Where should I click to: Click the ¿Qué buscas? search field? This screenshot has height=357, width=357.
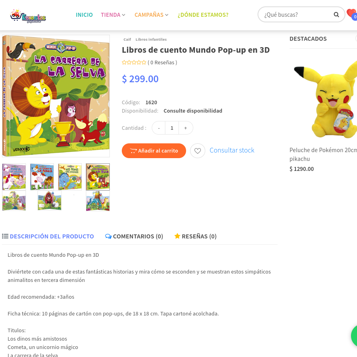coord(296,15)
